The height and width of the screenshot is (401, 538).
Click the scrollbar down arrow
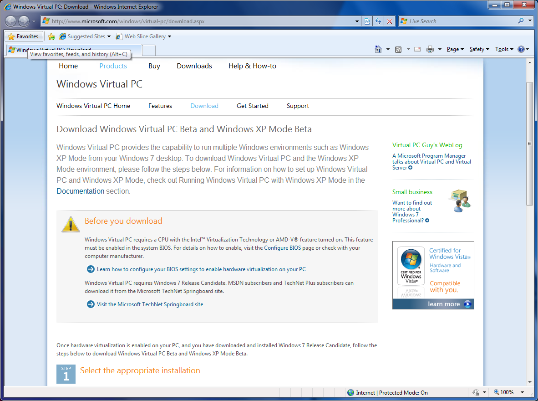pyautogui.click(x=529, y=382)
